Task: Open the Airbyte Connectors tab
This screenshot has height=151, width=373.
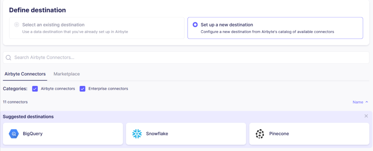Action: (x=25, y=74)
